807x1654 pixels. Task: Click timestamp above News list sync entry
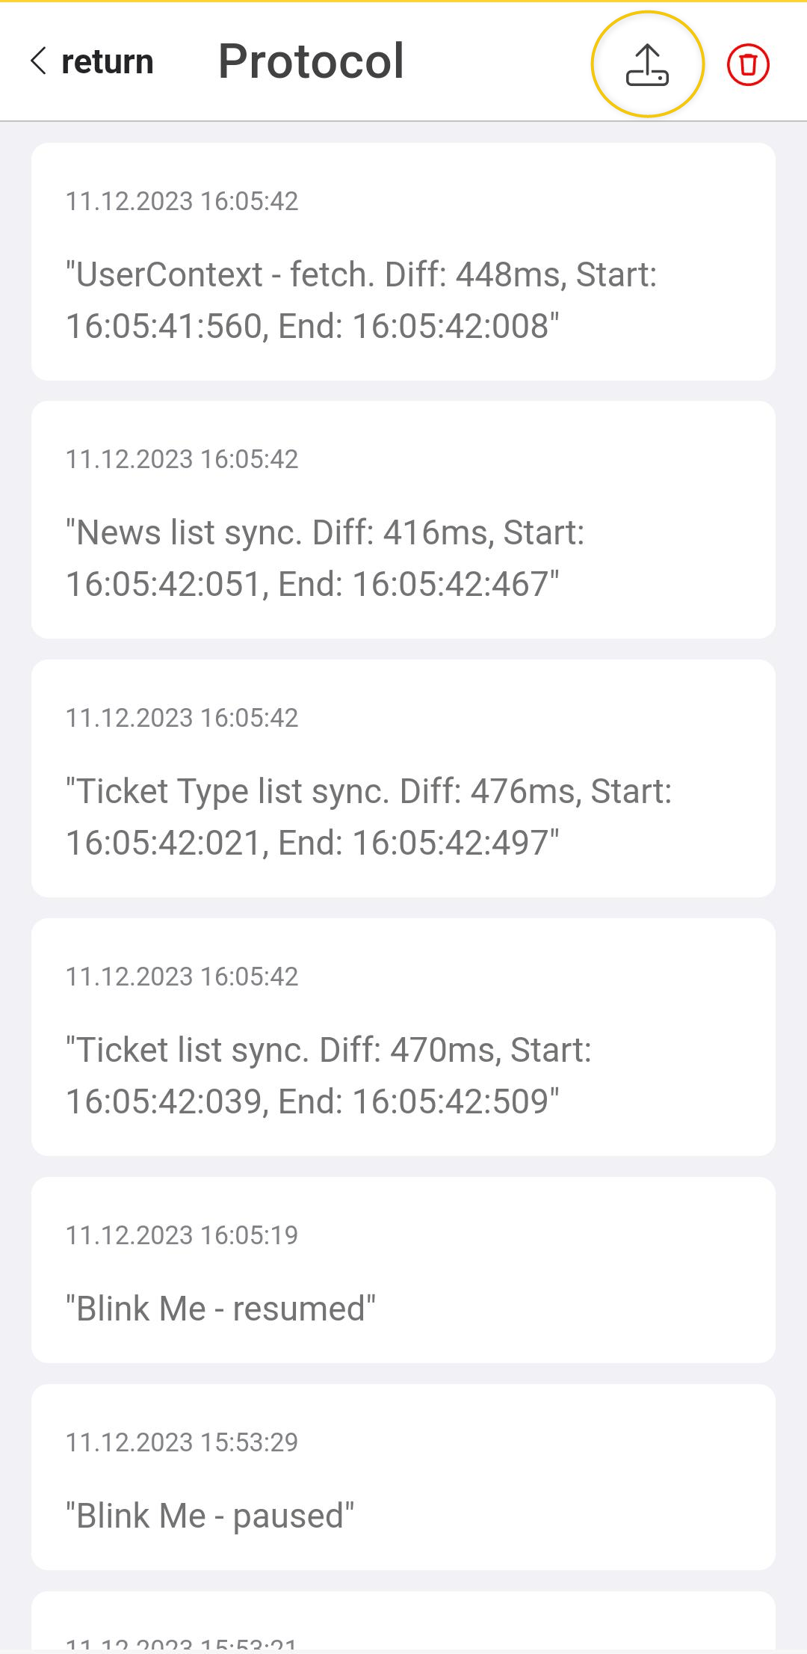tap(182, 459)
